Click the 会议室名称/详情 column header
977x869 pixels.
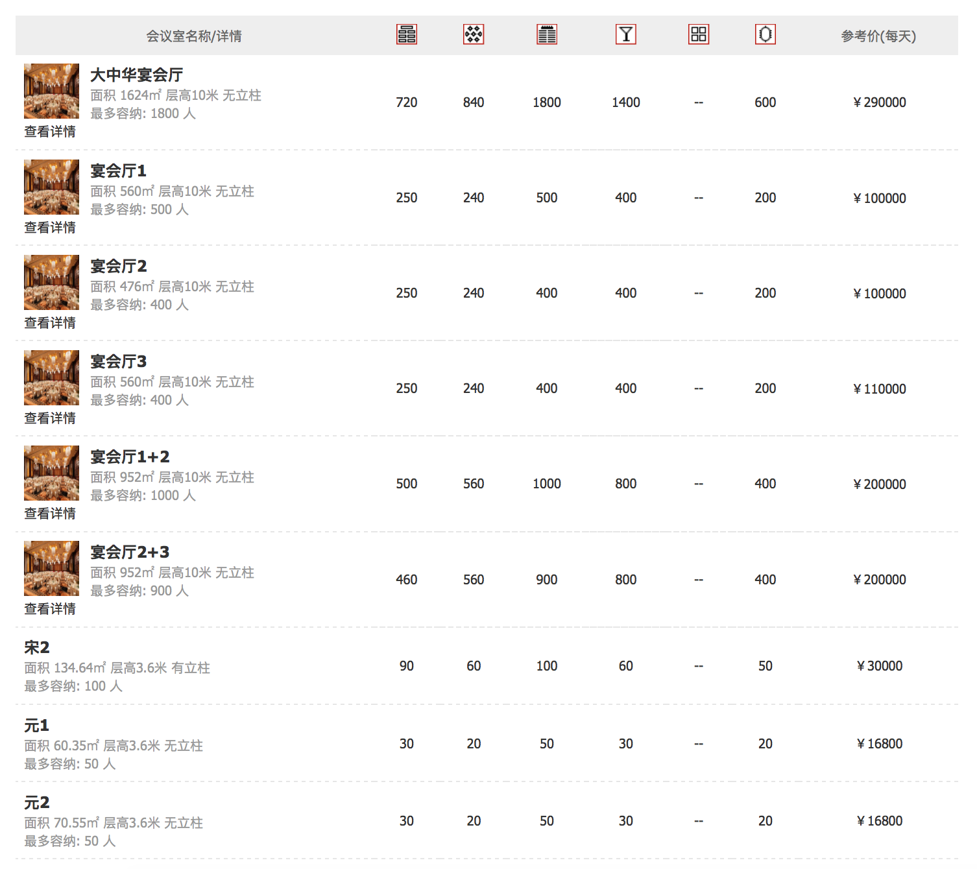click(x=194, y=36)
